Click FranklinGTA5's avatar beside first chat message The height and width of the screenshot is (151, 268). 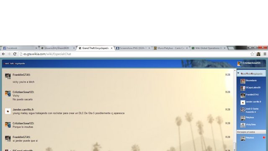tap(8, 76)
